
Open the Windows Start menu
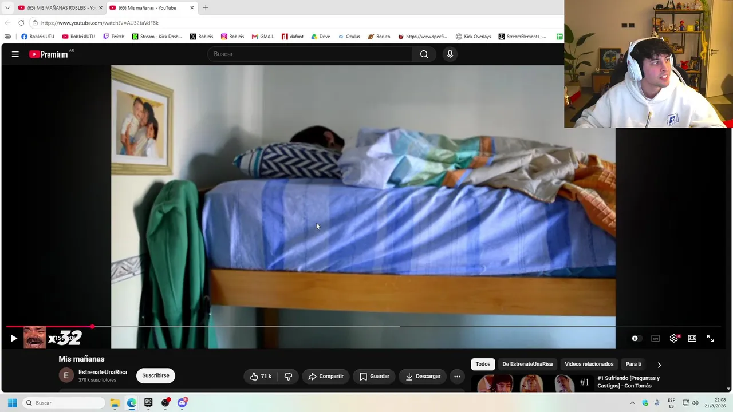tap(12, 403)
